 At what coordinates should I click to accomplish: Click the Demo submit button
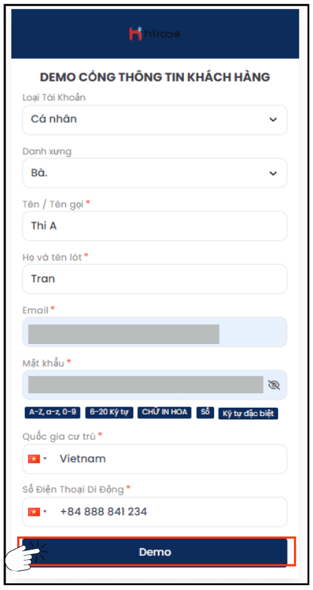pyautogui.click(x=154, y=552)
